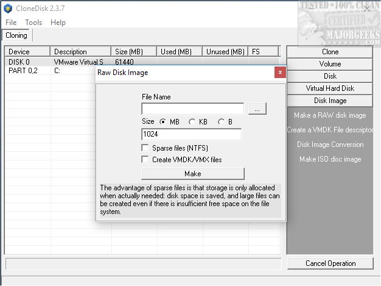Enable Sparse files (NTFS) checkbox
The width and height of the screenshot is (381, 286).
click(145, 148)
